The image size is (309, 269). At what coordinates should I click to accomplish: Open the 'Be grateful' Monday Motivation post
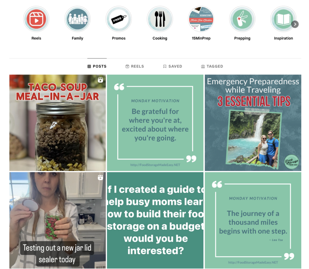(155, 123)
